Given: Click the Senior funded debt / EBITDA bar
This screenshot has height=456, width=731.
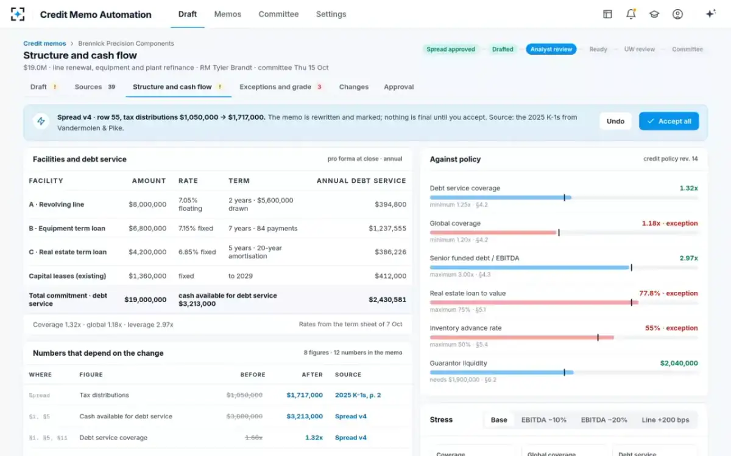Looking at the screenshot, I should point(564,268).
